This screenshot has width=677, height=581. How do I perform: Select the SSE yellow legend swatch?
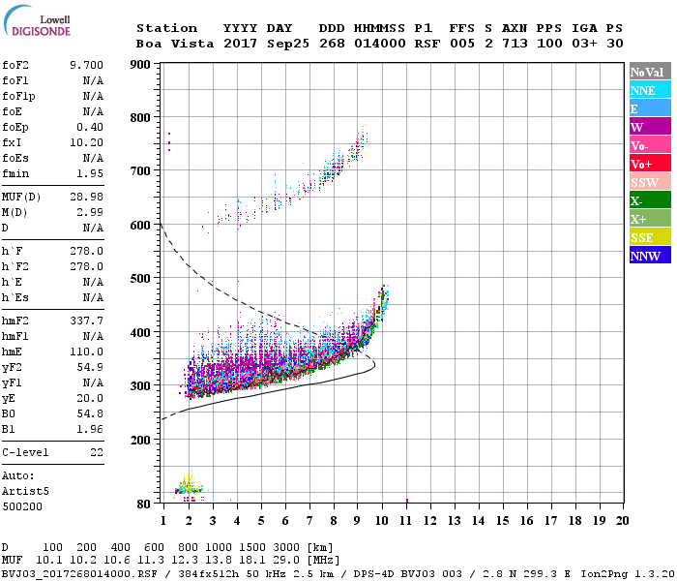pos(650,237)
